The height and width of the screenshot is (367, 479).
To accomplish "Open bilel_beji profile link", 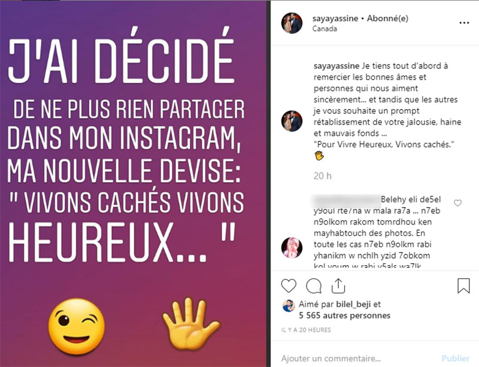I will 353,304.
